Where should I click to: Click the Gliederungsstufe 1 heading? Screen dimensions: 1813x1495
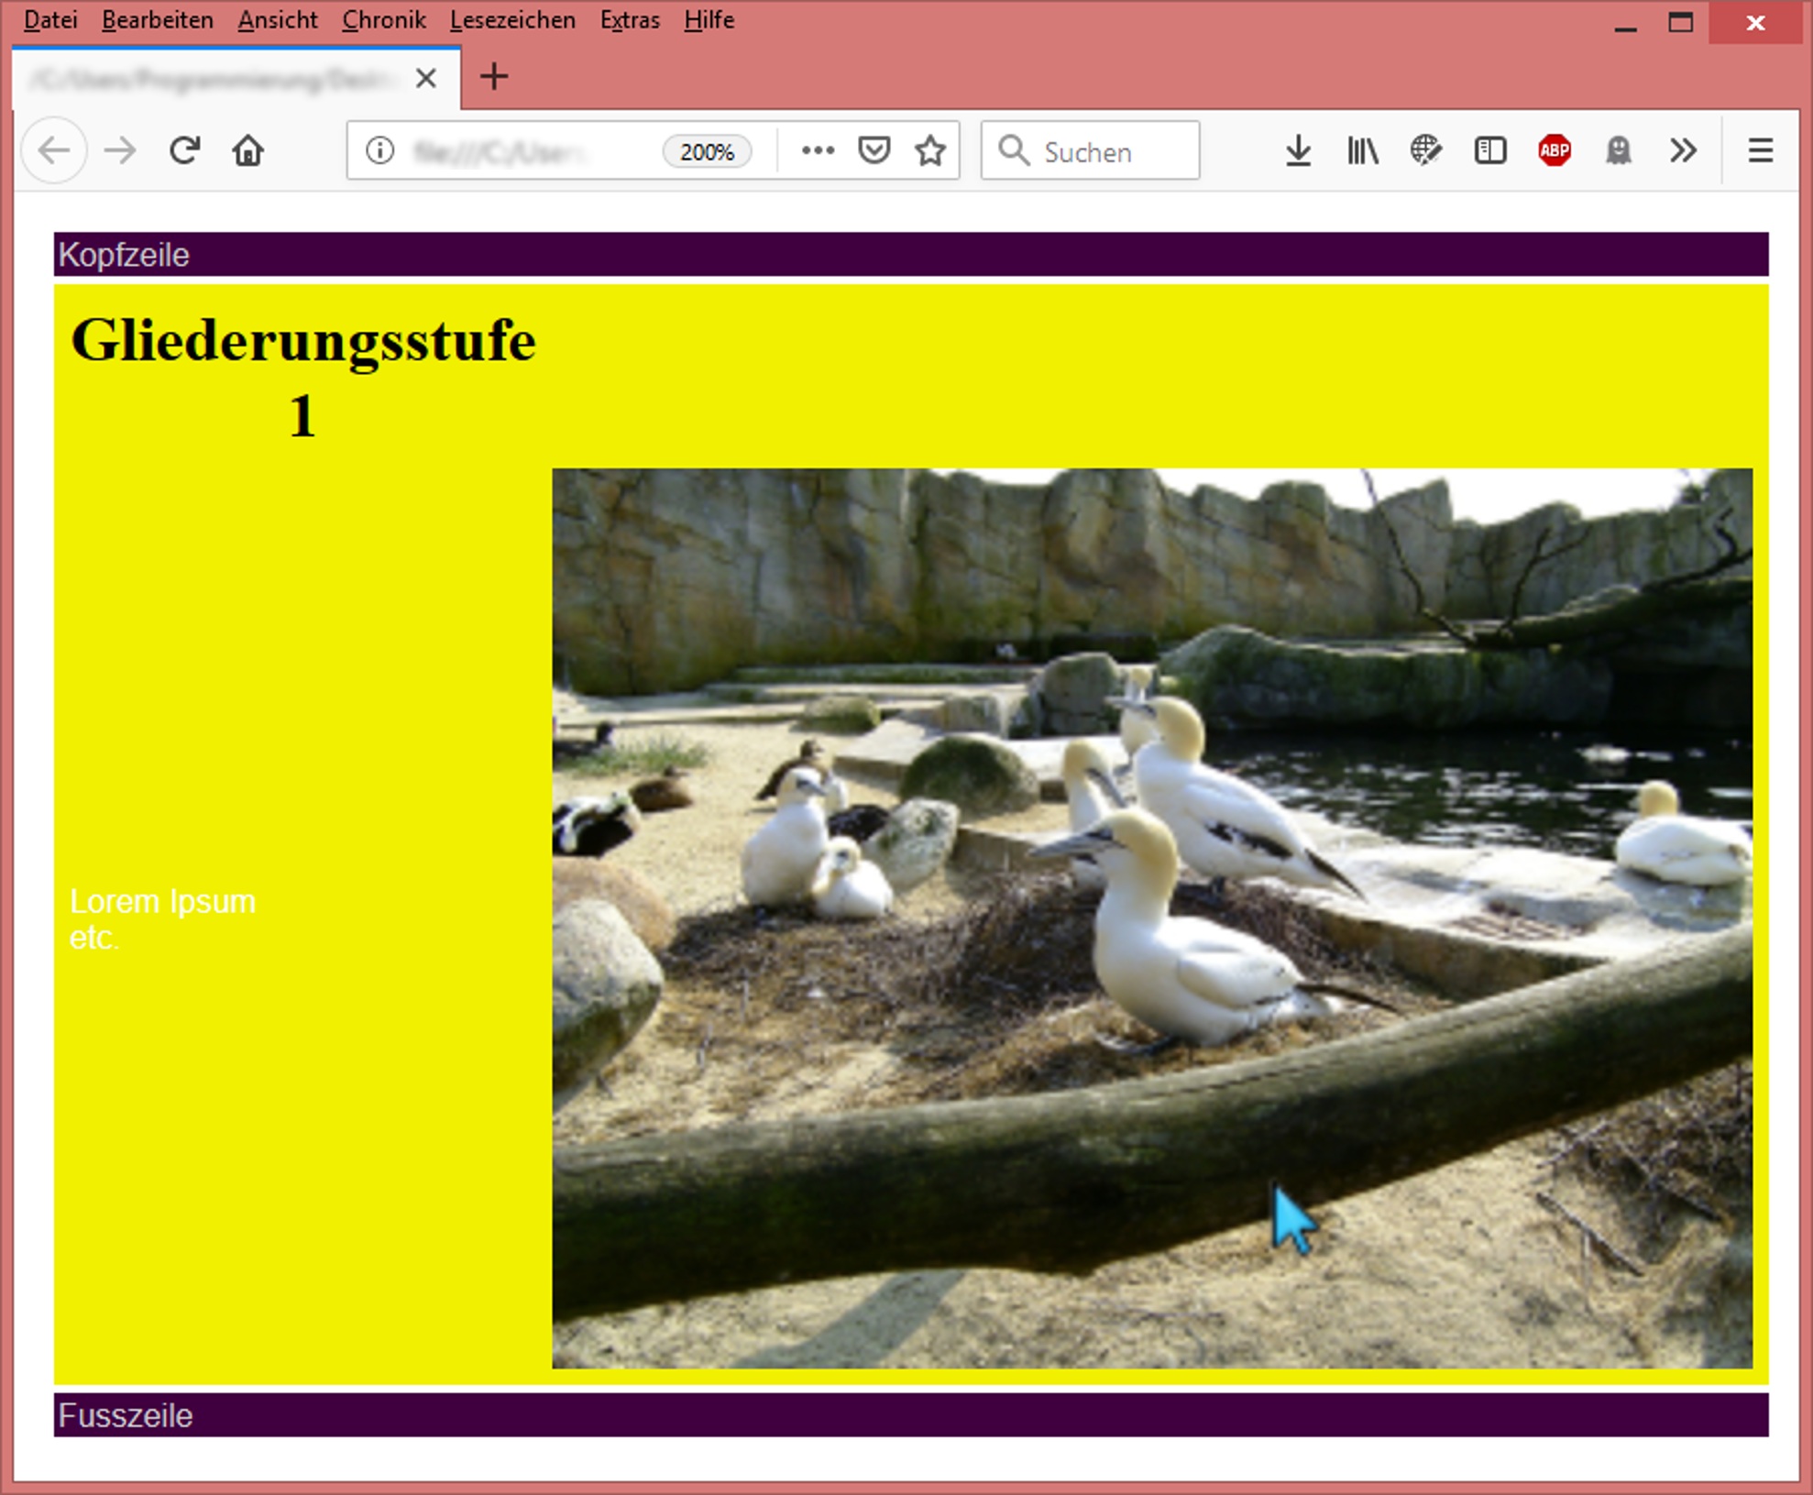303,378
